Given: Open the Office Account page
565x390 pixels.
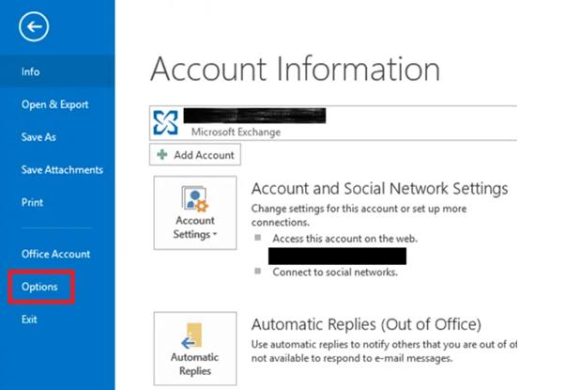Looking at the screenshot, I should point(55,254).
